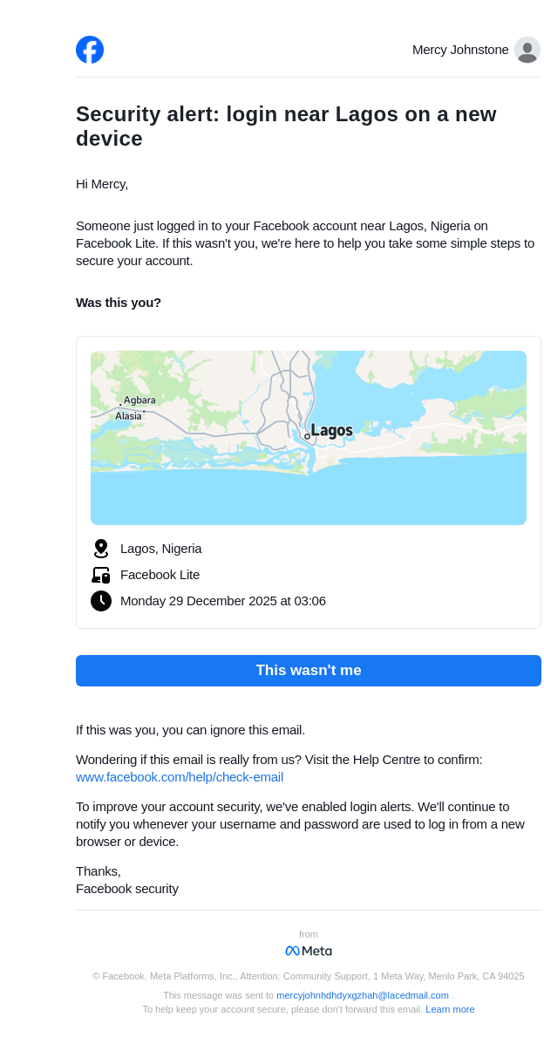This screenshot has height=1058, width=544.
Task: Click the login date and time text
Action: tap(223, 601)
